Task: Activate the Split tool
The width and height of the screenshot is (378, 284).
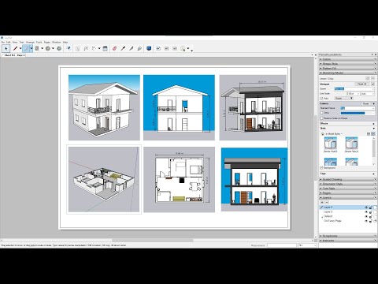Action: coord(132,48)
